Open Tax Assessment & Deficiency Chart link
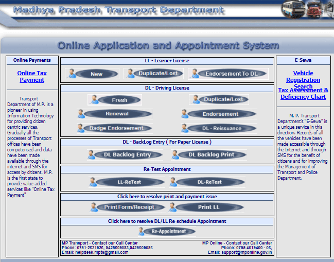334x262 pixels. pos(303,94)
